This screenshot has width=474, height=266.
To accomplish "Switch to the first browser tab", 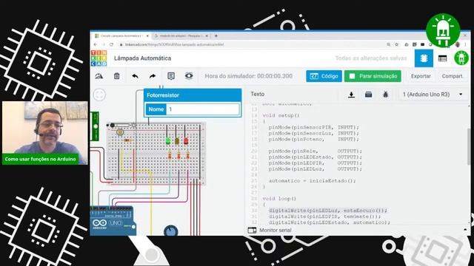I will [x=121, y=35].
